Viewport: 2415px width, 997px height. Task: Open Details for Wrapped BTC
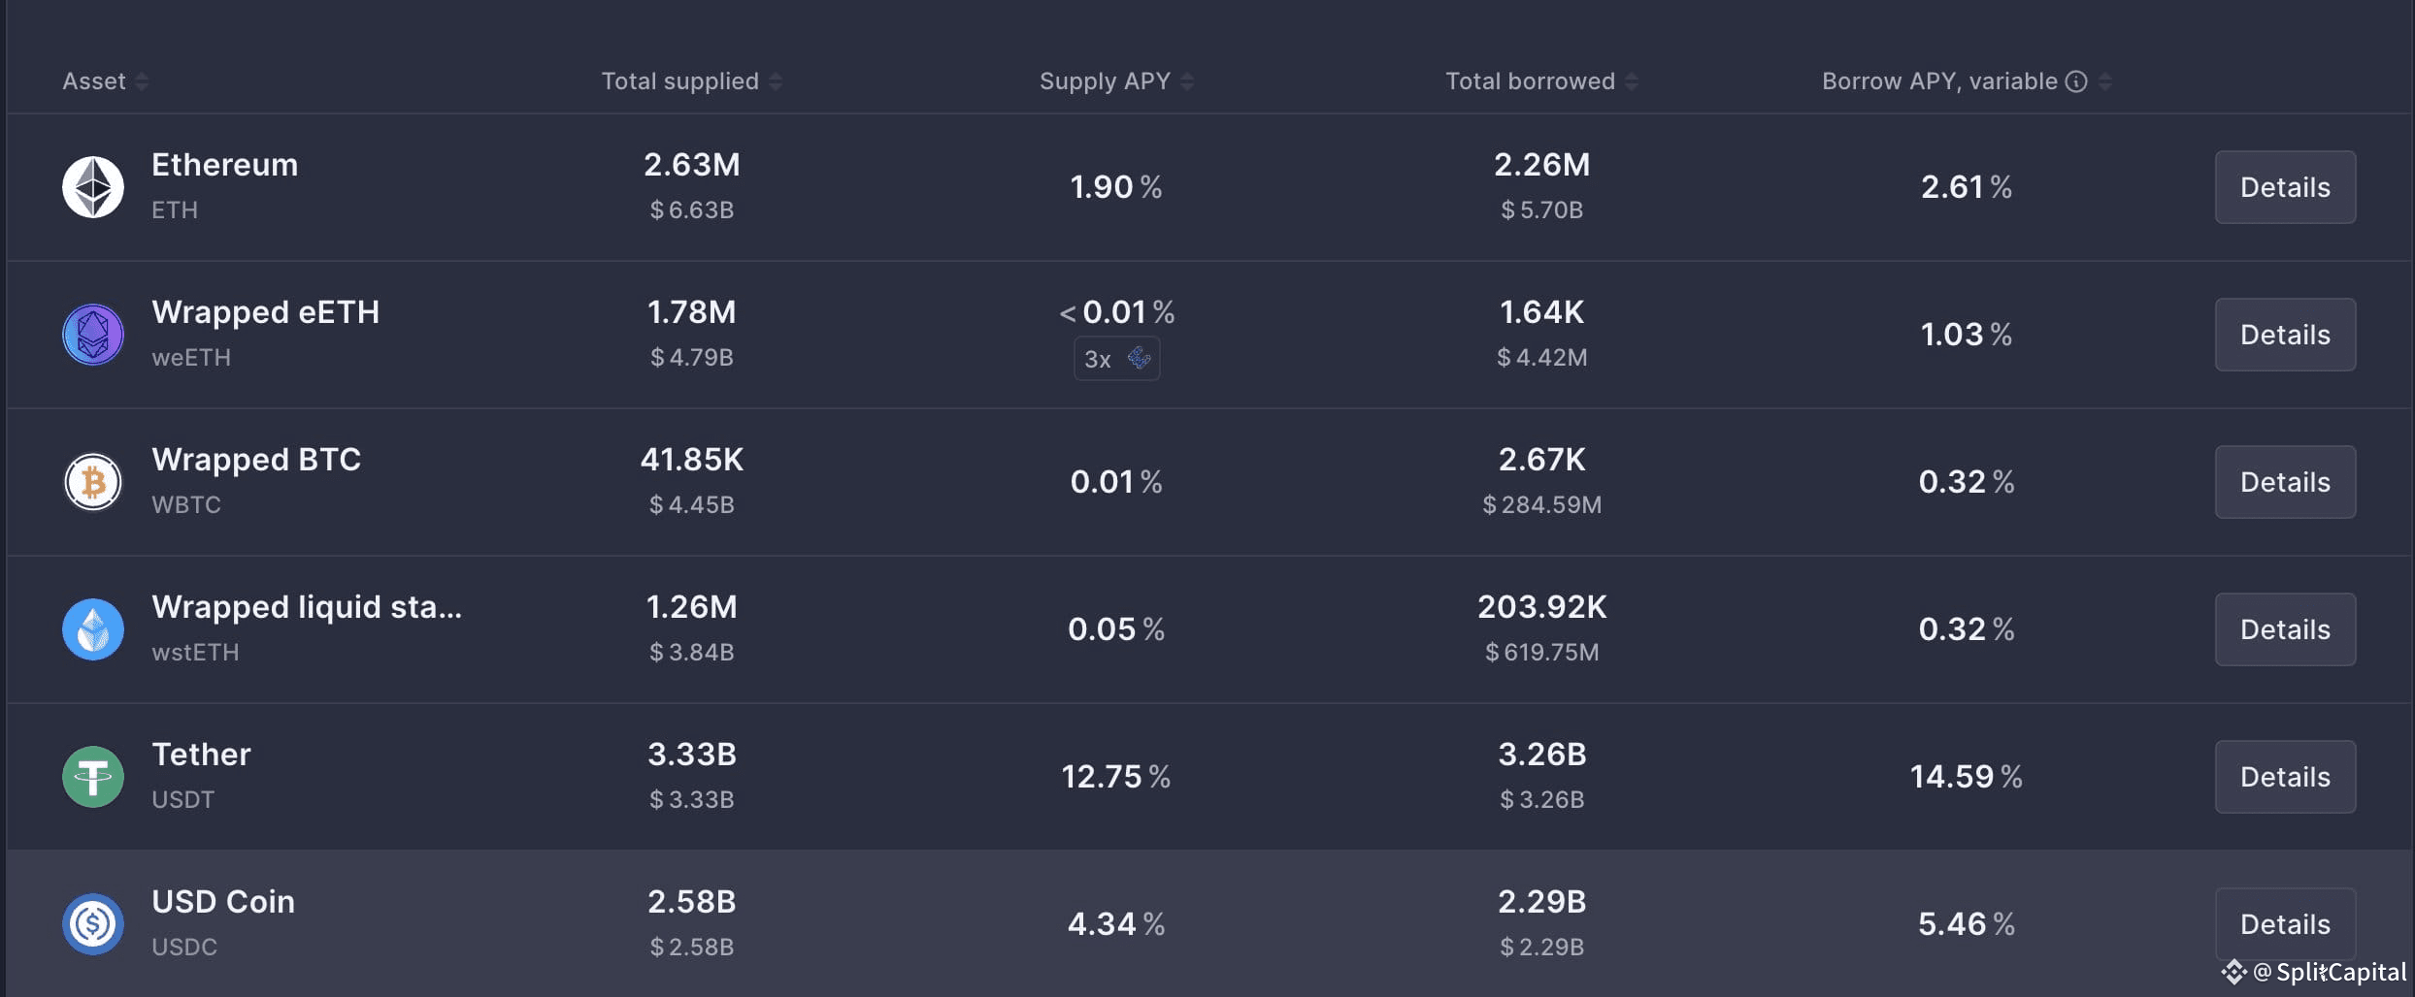pyautogui.click(x=2285, y=482)
